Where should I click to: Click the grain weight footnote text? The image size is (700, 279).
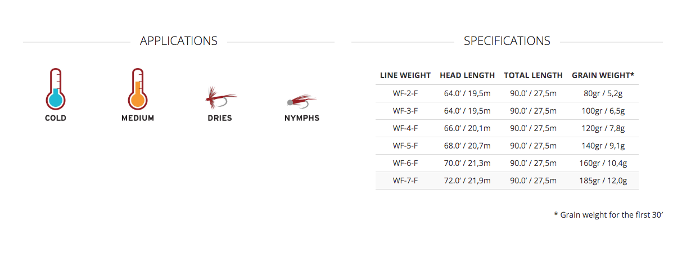click(x=609, y=215)
